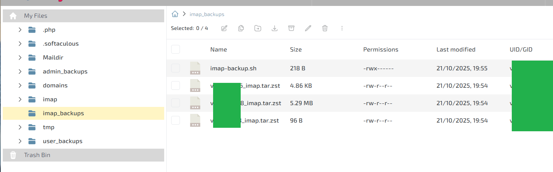Click the copy files toolbar icon
Screen dimensions: 553x172
coord(241,28)
